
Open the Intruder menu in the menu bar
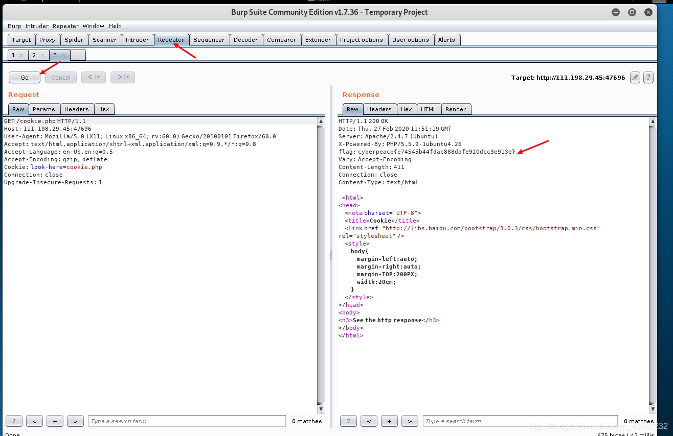[x=37, y=26]
